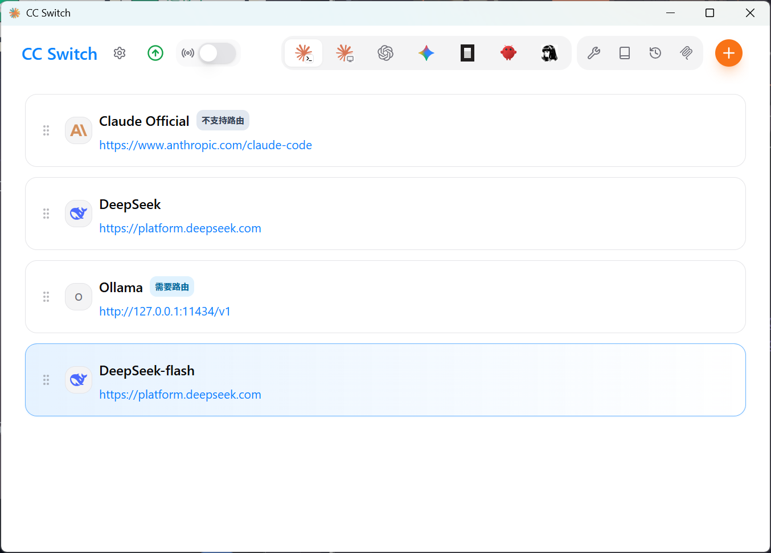
Task: Select the Claude Code terminal tab
Action: pos(304,53)
